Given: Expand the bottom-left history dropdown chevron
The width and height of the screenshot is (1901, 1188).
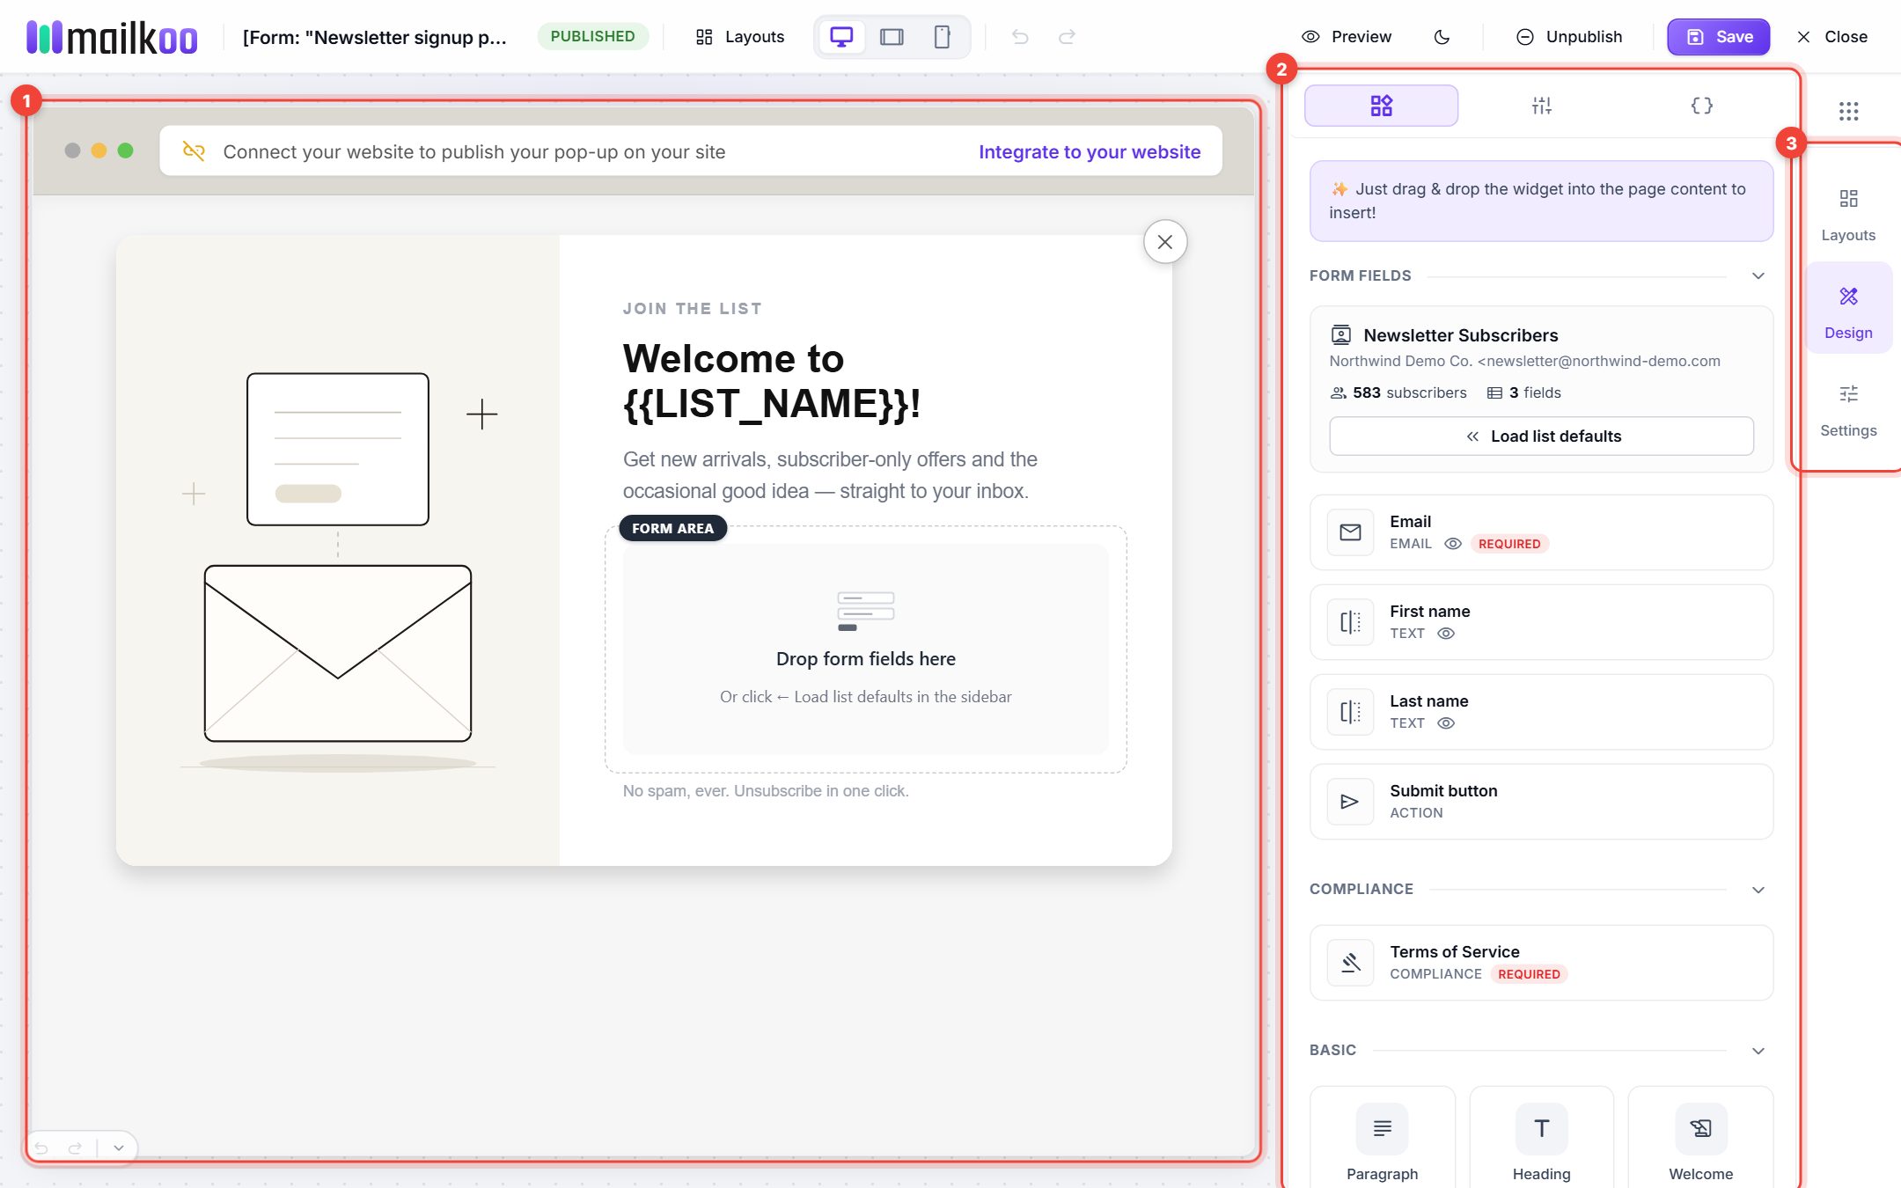Looking at the screenshot, I should [x=119, y=1148].
